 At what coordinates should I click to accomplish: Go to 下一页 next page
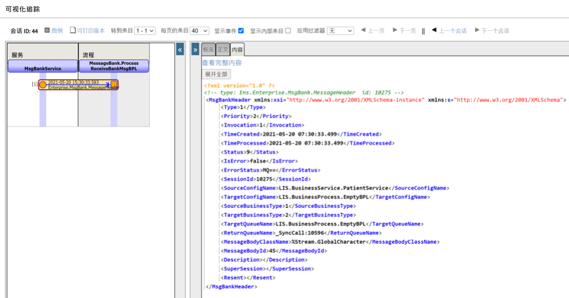[404, 31]
